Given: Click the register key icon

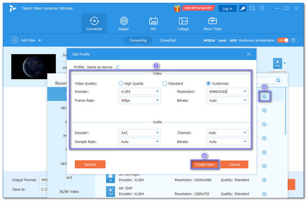Looking at the screenshot, I should point(242,8).
